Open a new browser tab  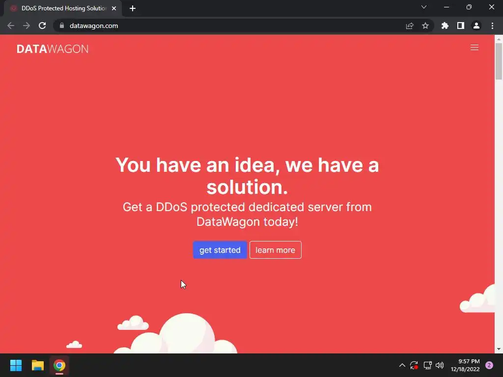pyautogui.click(x=133, y=8)
